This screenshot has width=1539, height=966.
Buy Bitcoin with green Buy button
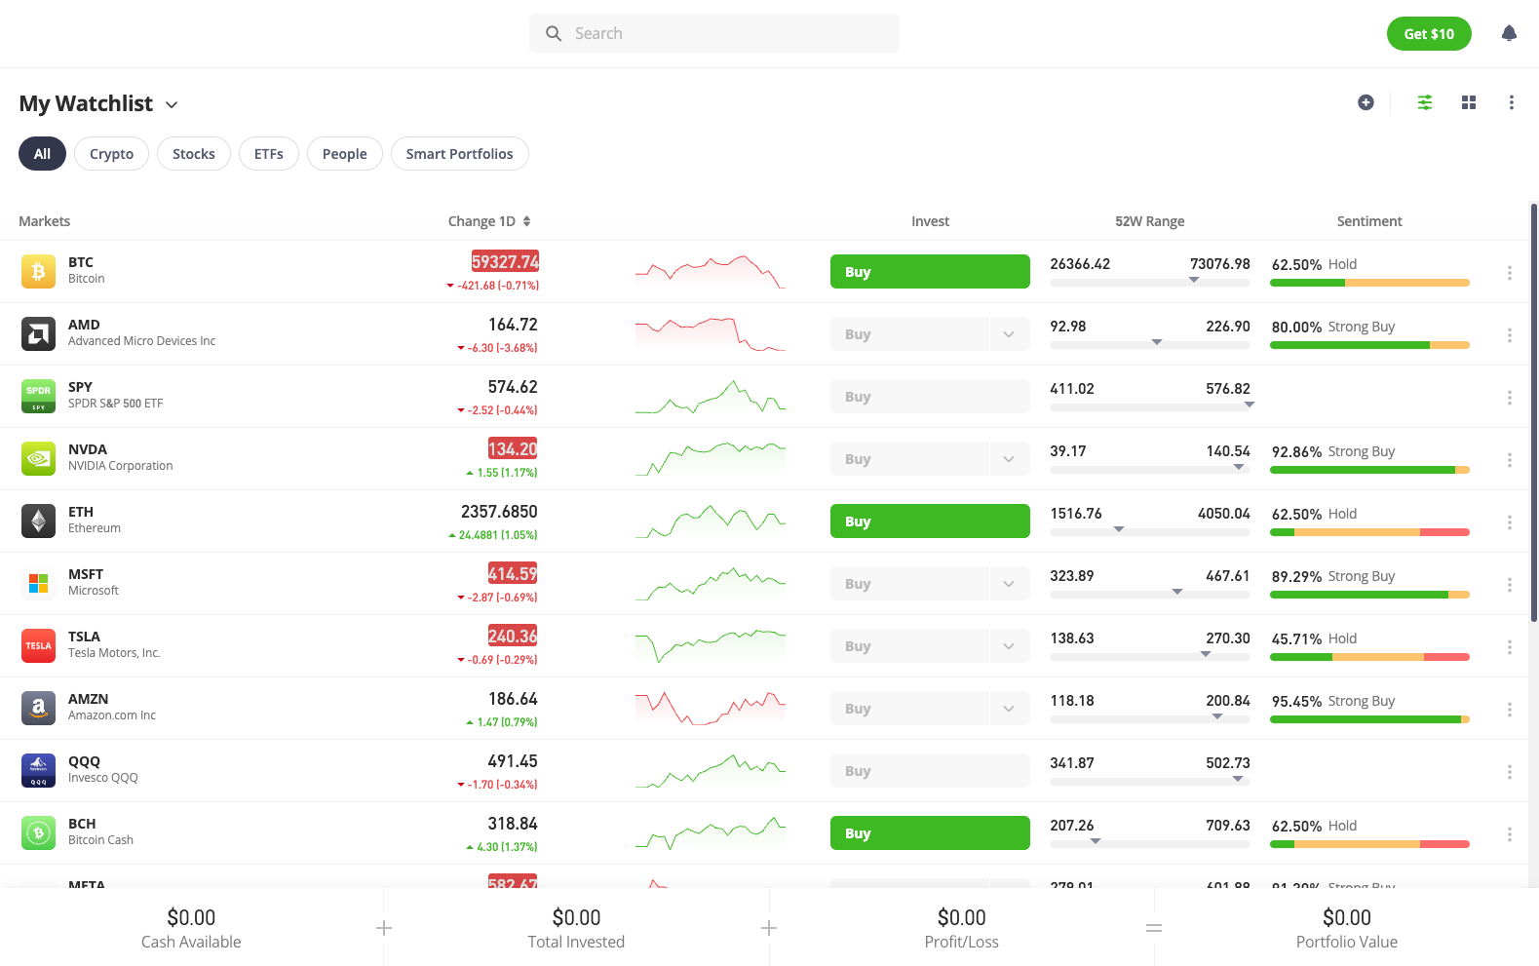930,272
